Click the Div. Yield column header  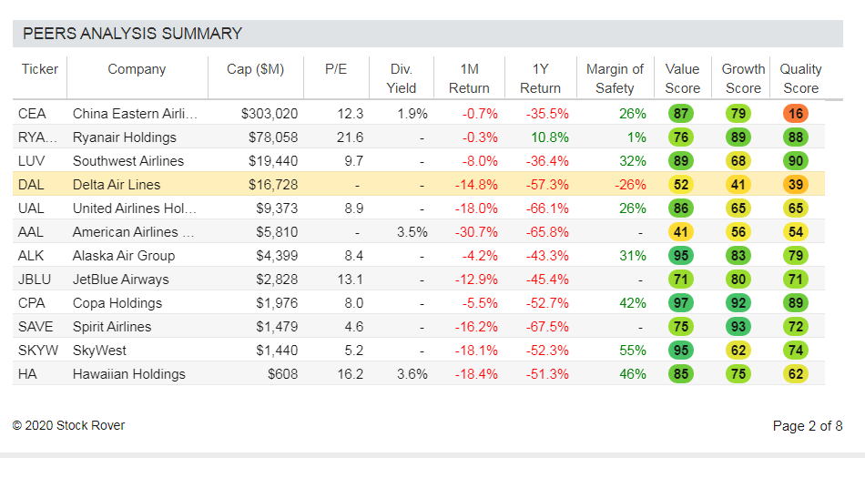pyautogui.click(x=401, y=78)
